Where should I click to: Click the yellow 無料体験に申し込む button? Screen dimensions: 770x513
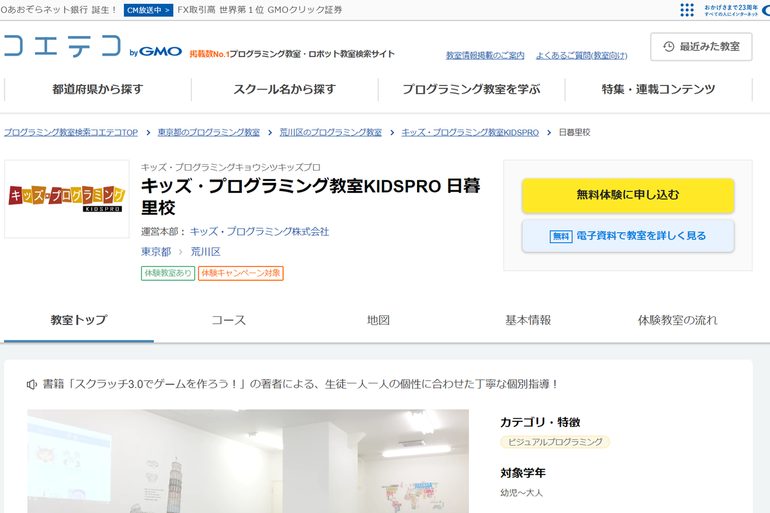[x=628, y=196]
